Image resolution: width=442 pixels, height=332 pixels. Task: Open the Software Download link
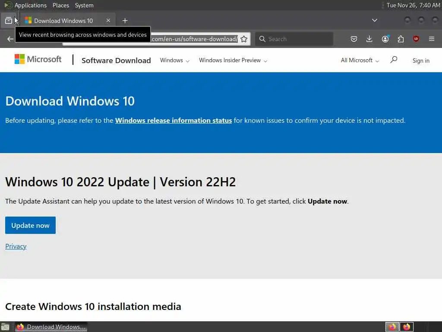pos(116,61)
